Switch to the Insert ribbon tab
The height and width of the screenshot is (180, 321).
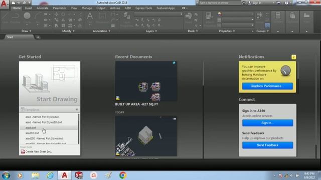[29, 8]
